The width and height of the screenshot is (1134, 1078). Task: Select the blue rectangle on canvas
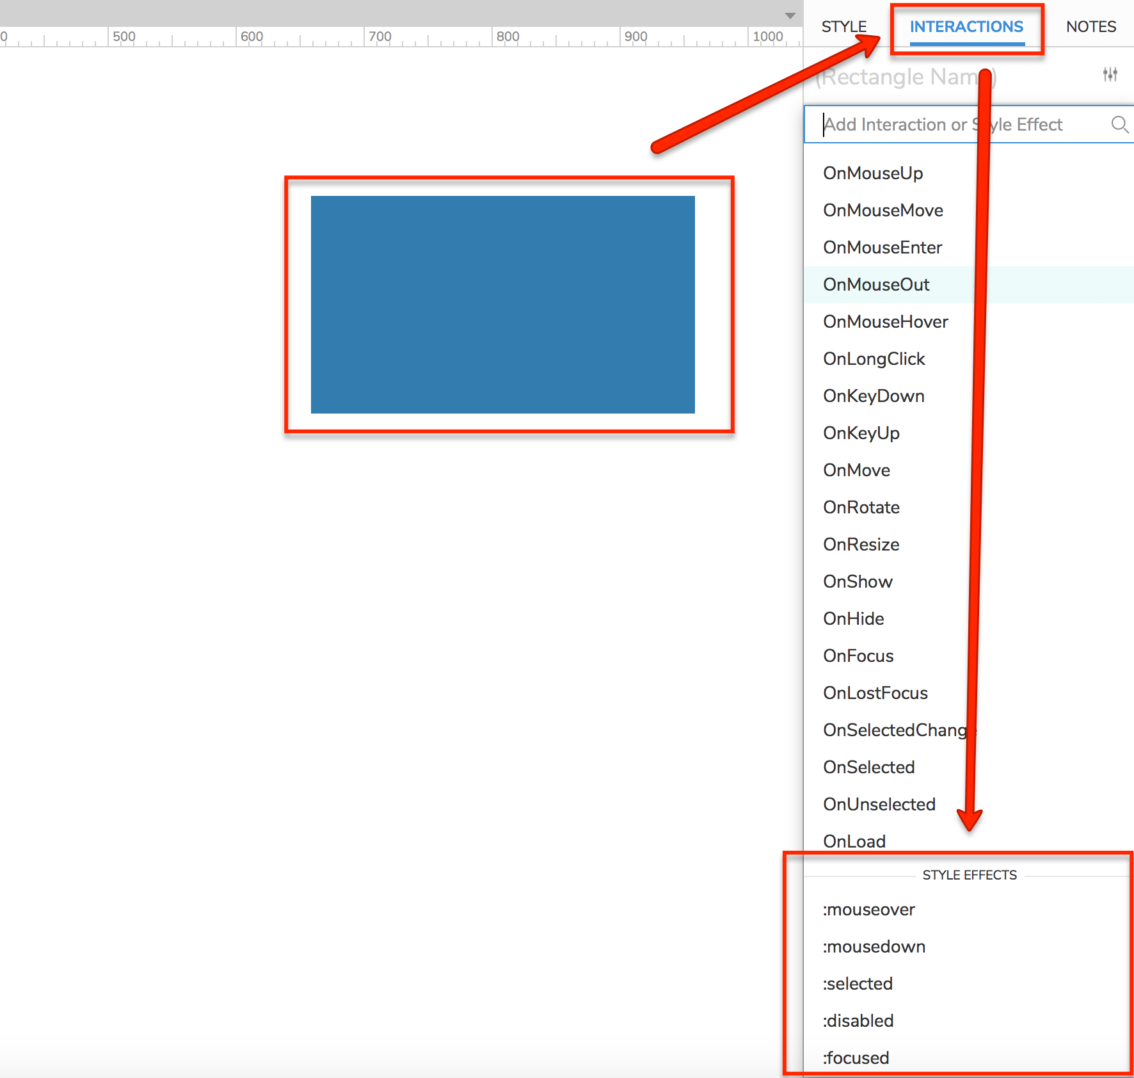point(502,304)
